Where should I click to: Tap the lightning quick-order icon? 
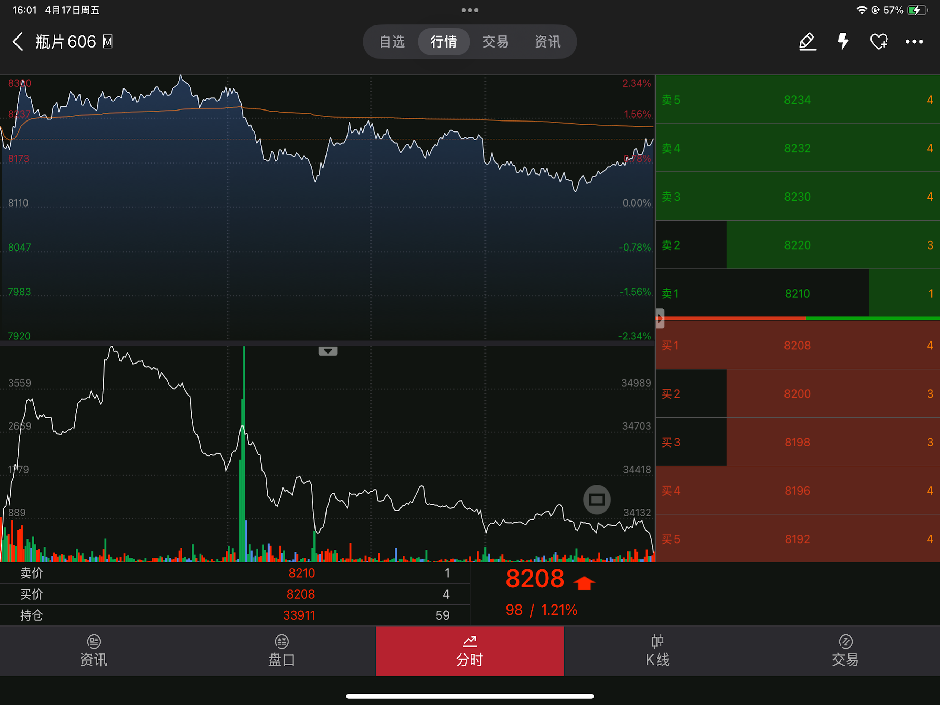pos(843,42)
